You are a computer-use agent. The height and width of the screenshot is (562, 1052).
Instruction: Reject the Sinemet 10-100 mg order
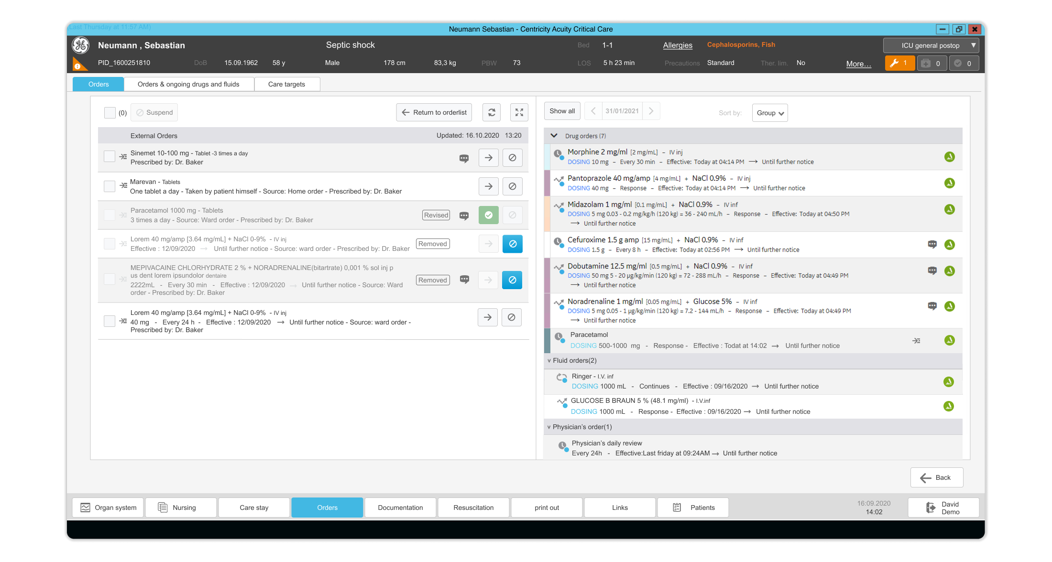513,158
